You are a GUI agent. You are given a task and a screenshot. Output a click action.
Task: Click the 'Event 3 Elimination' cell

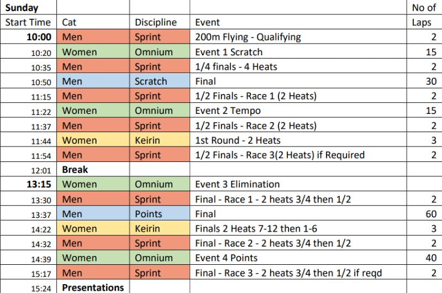click(x=298, y=184)
